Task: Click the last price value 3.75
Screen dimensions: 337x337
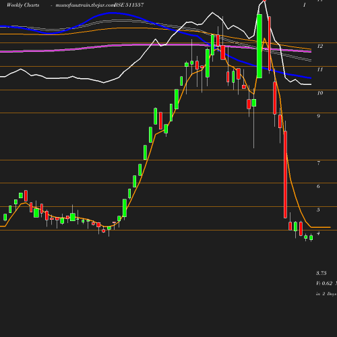Action: click(x=321, y=273)
